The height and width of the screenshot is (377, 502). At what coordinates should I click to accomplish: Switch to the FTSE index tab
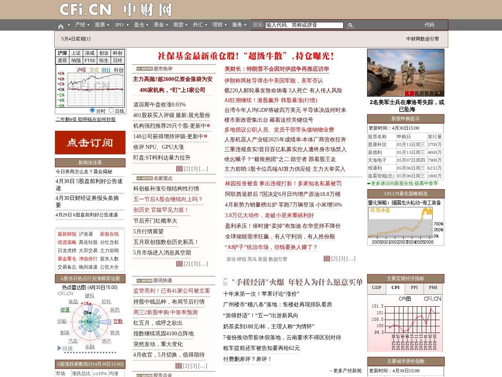(90, 60)
